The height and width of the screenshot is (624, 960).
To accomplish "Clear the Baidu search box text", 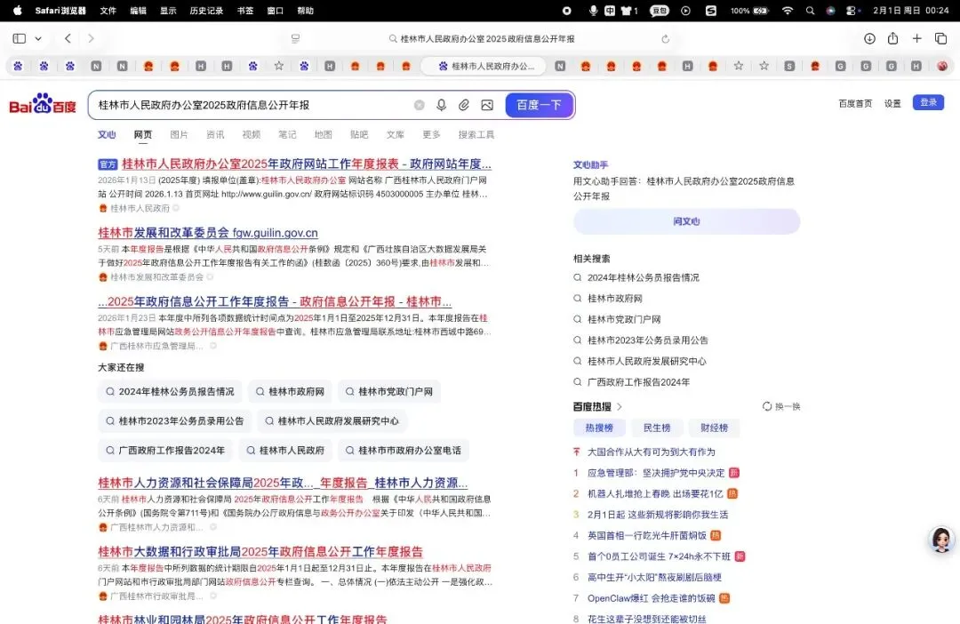I will (420, 105).
